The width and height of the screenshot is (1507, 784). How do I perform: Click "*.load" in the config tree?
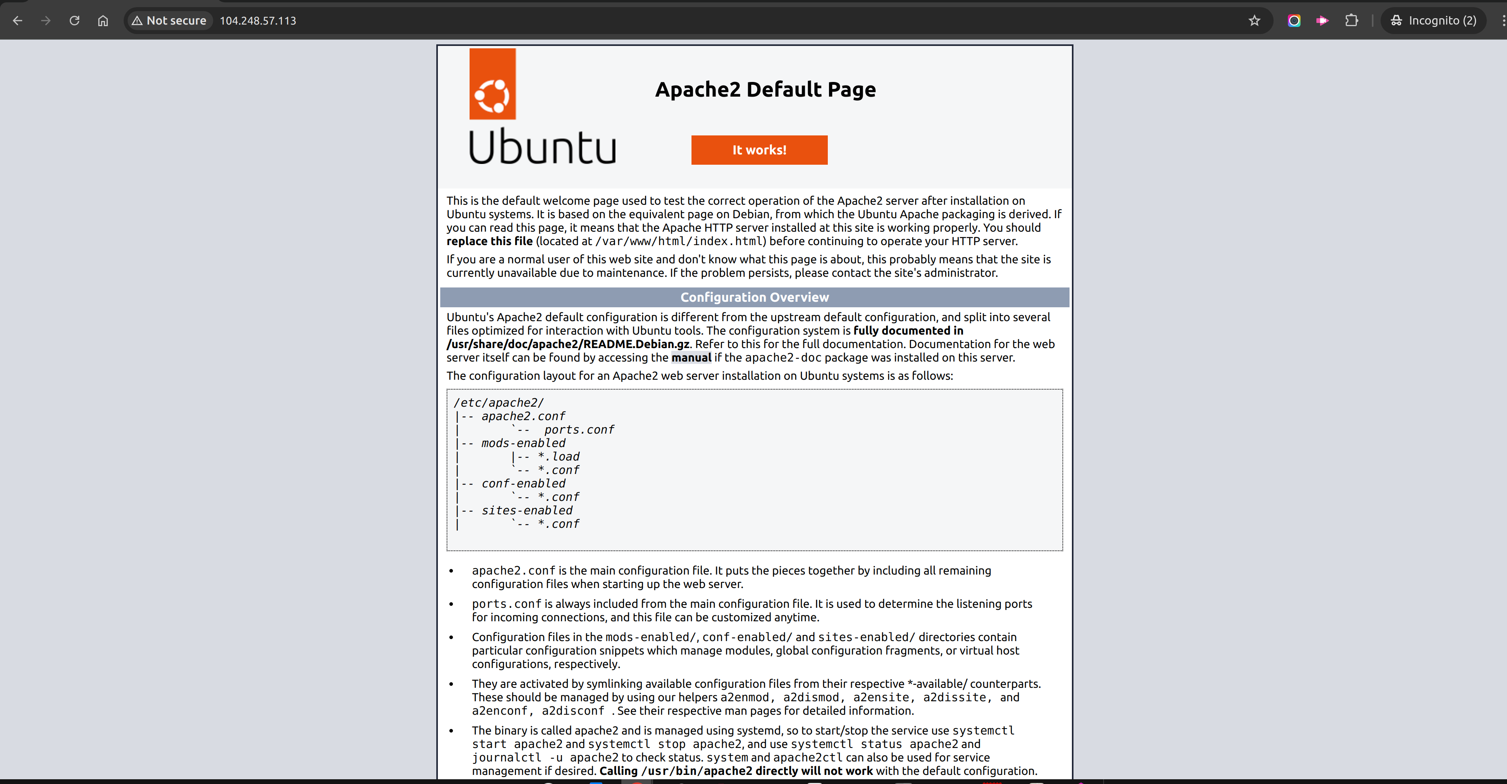(x=559, y=457)
